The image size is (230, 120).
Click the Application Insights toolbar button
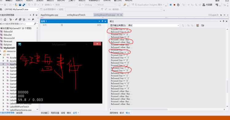[x=148, y=5]
